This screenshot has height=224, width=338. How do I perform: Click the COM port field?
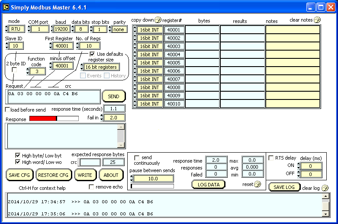point(39,29)
